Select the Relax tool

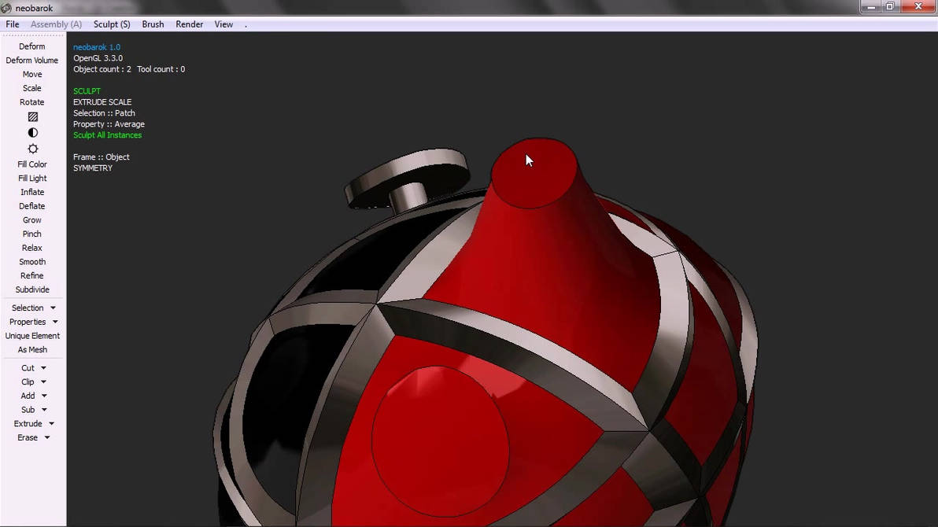click(31, 248)
